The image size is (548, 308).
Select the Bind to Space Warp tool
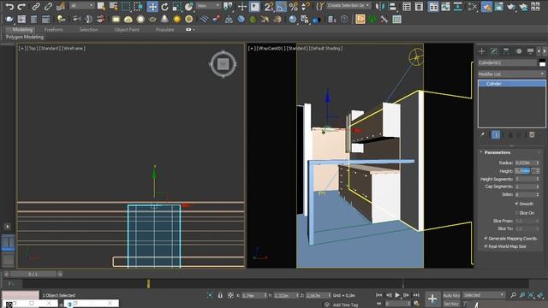61,6
